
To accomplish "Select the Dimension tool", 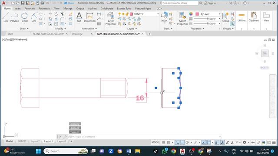I will point(90,17).
